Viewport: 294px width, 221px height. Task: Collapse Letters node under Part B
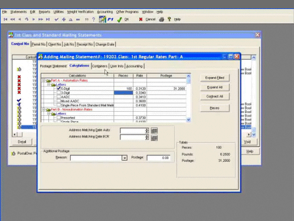coord(49,113)
